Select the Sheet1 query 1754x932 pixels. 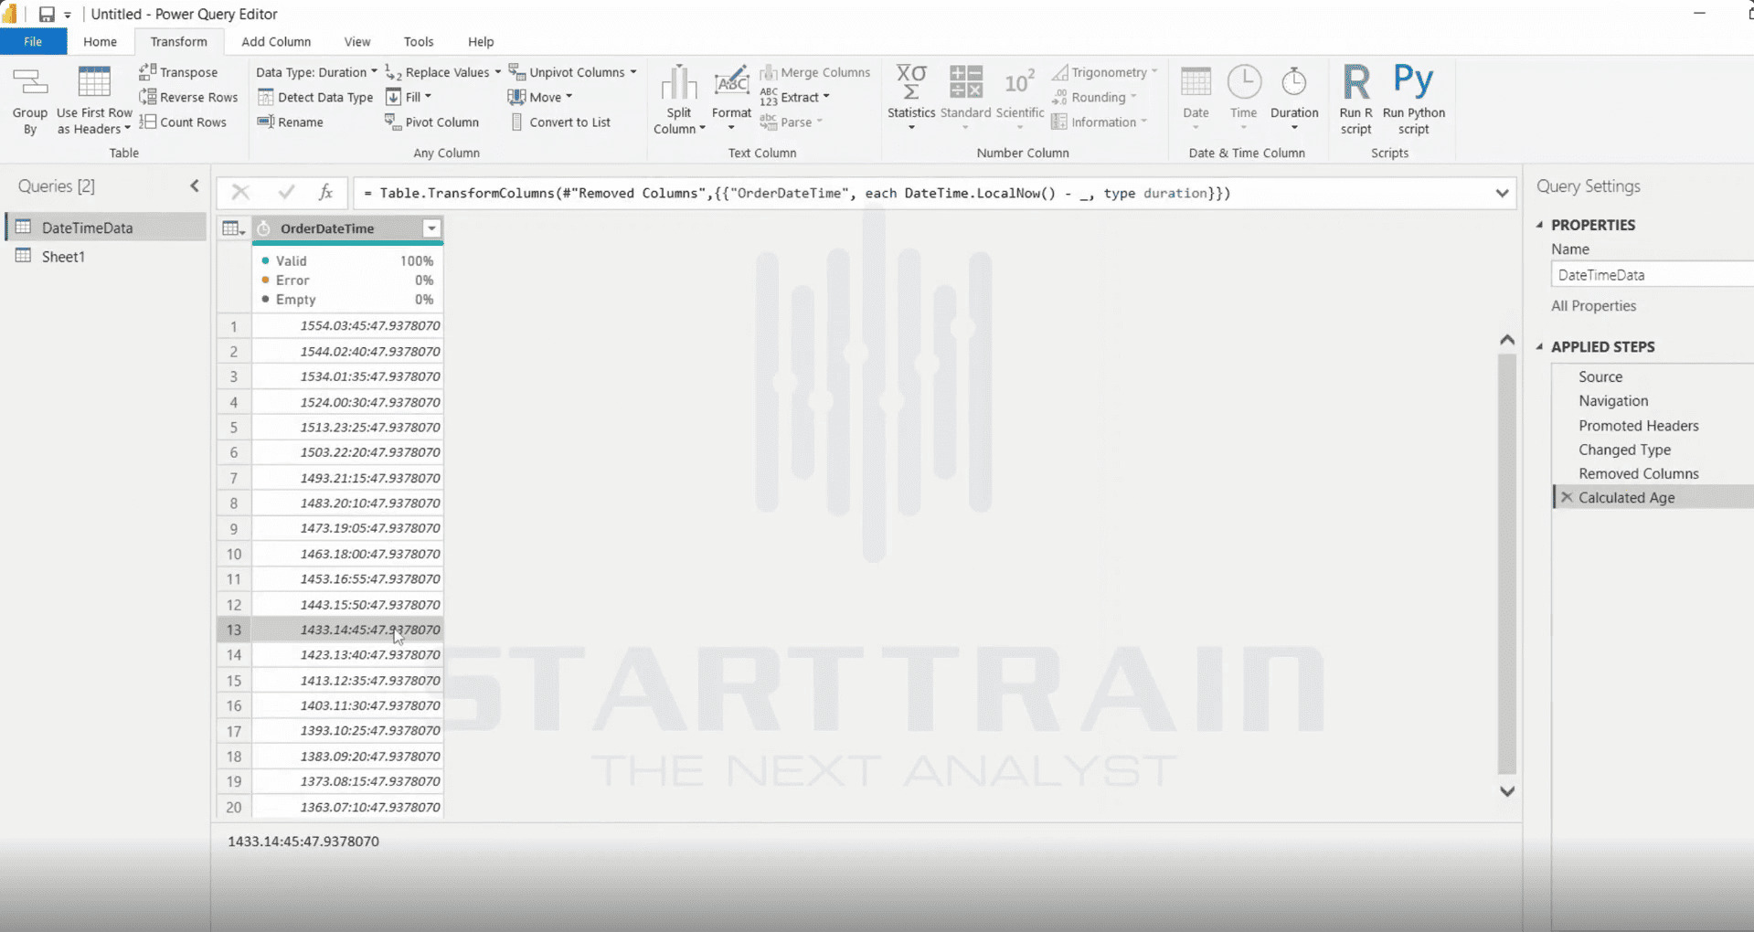(x=106, y=257)
